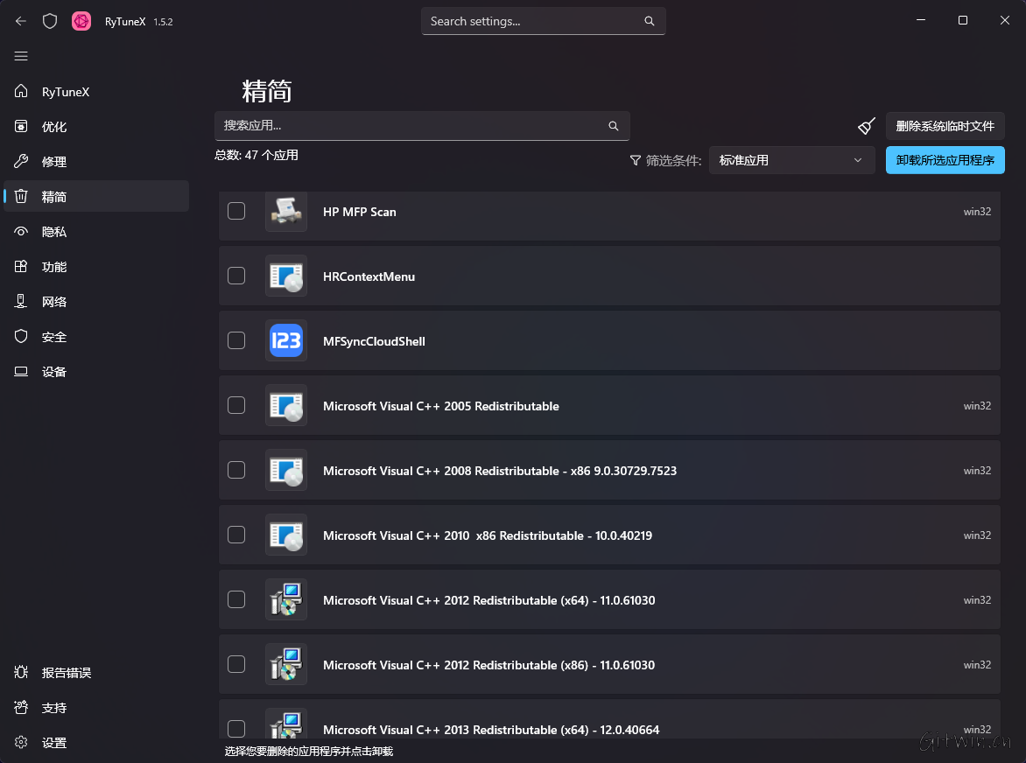Open 设置 at the sidebar bottom
Screen dimensions: 1026x763
point(54,743)
